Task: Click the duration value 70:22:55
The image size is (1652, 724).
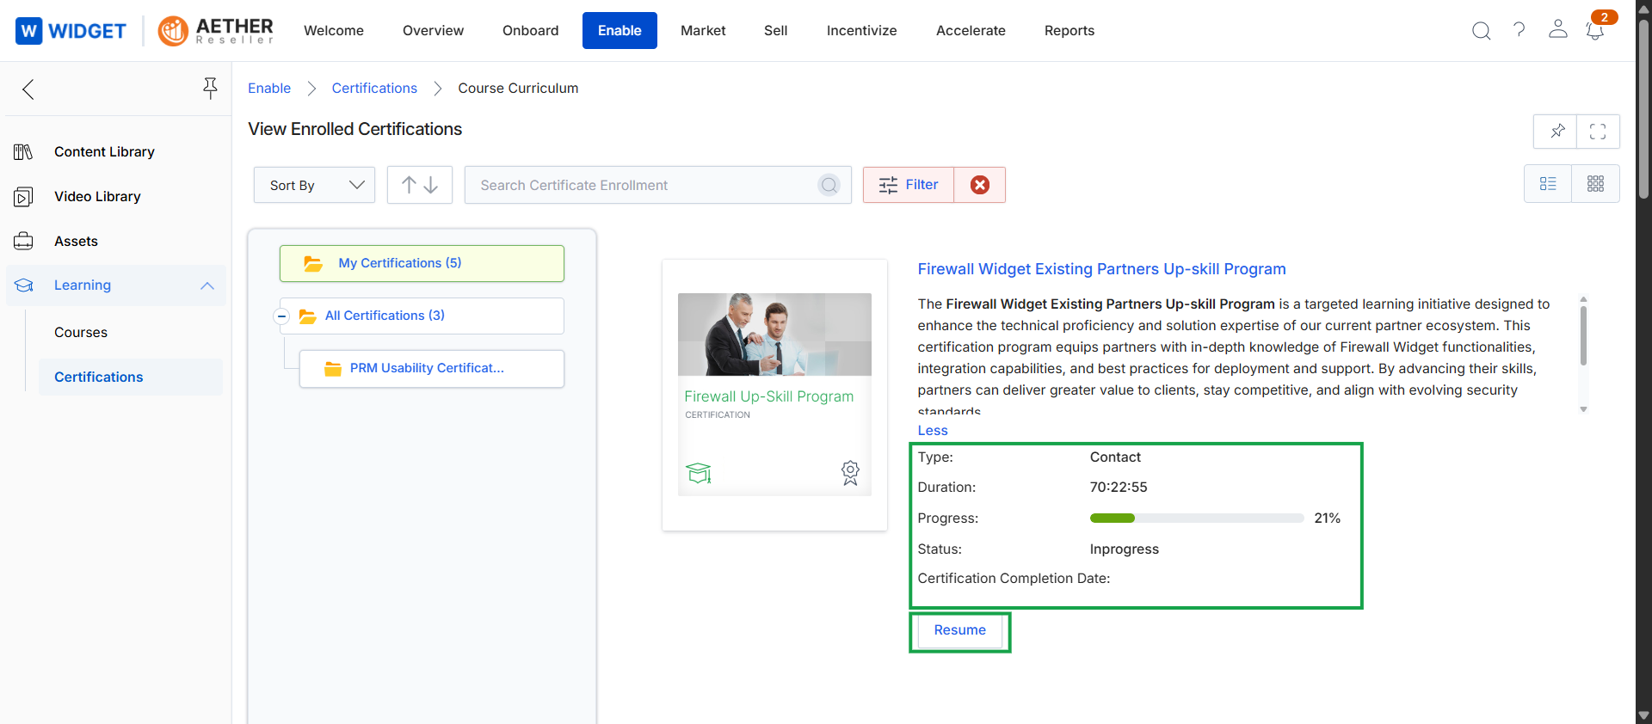Action: point(1119,488)
